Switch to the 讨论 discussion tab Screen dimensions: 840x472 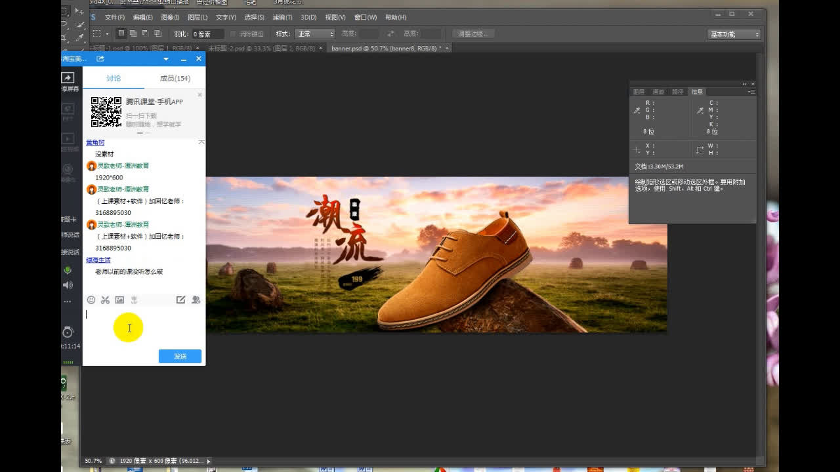click(114, 78)
